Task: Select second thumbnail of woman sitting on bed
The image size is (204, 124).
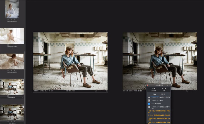Action: (x=12, y=36)
